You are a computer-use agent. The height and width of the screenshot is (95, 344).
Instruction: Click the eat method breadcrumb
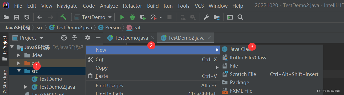coord(134,27)
